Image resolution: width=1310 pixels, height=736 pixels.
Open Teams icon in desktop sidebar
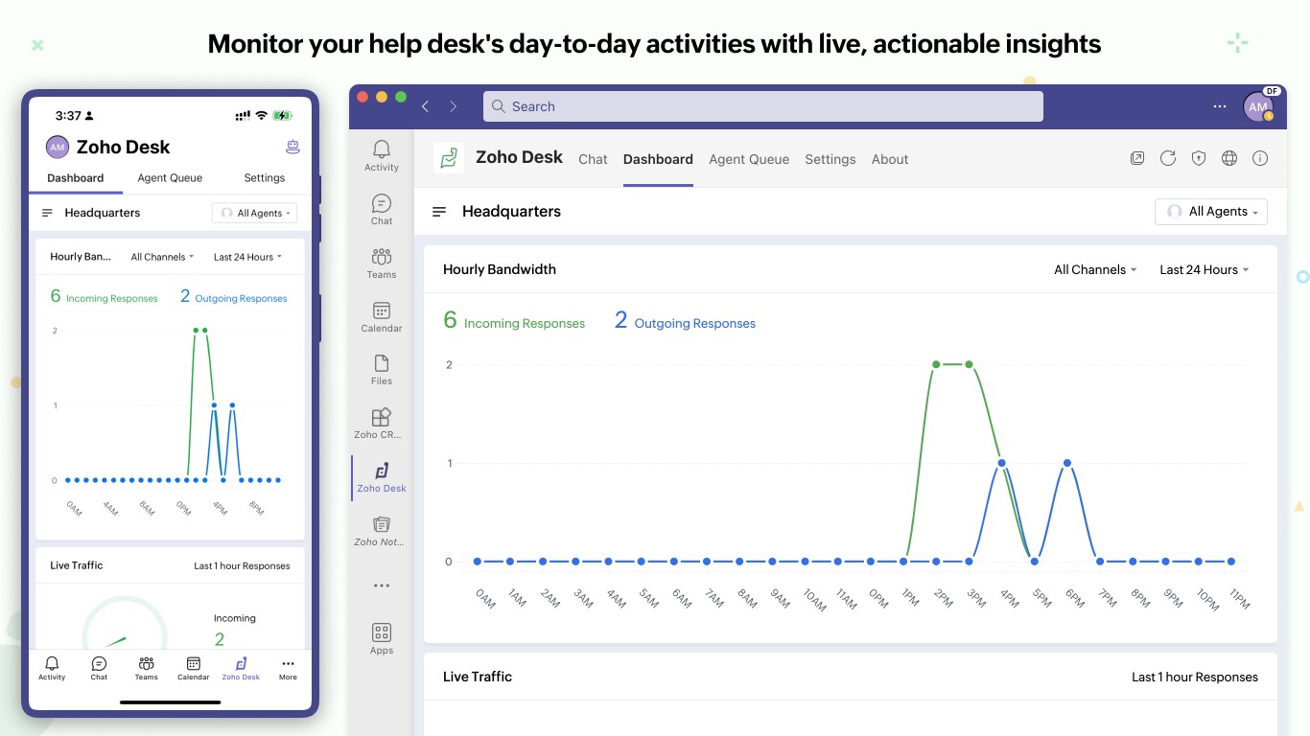pos(382,263)
